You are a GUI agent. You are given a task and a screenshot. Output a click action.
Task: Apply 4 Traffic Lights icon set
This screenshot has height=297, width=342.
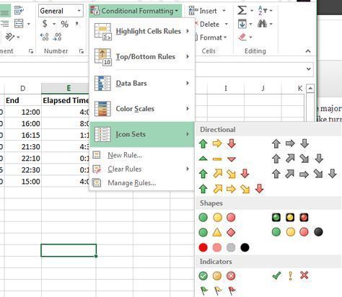[x=297, y=232]
